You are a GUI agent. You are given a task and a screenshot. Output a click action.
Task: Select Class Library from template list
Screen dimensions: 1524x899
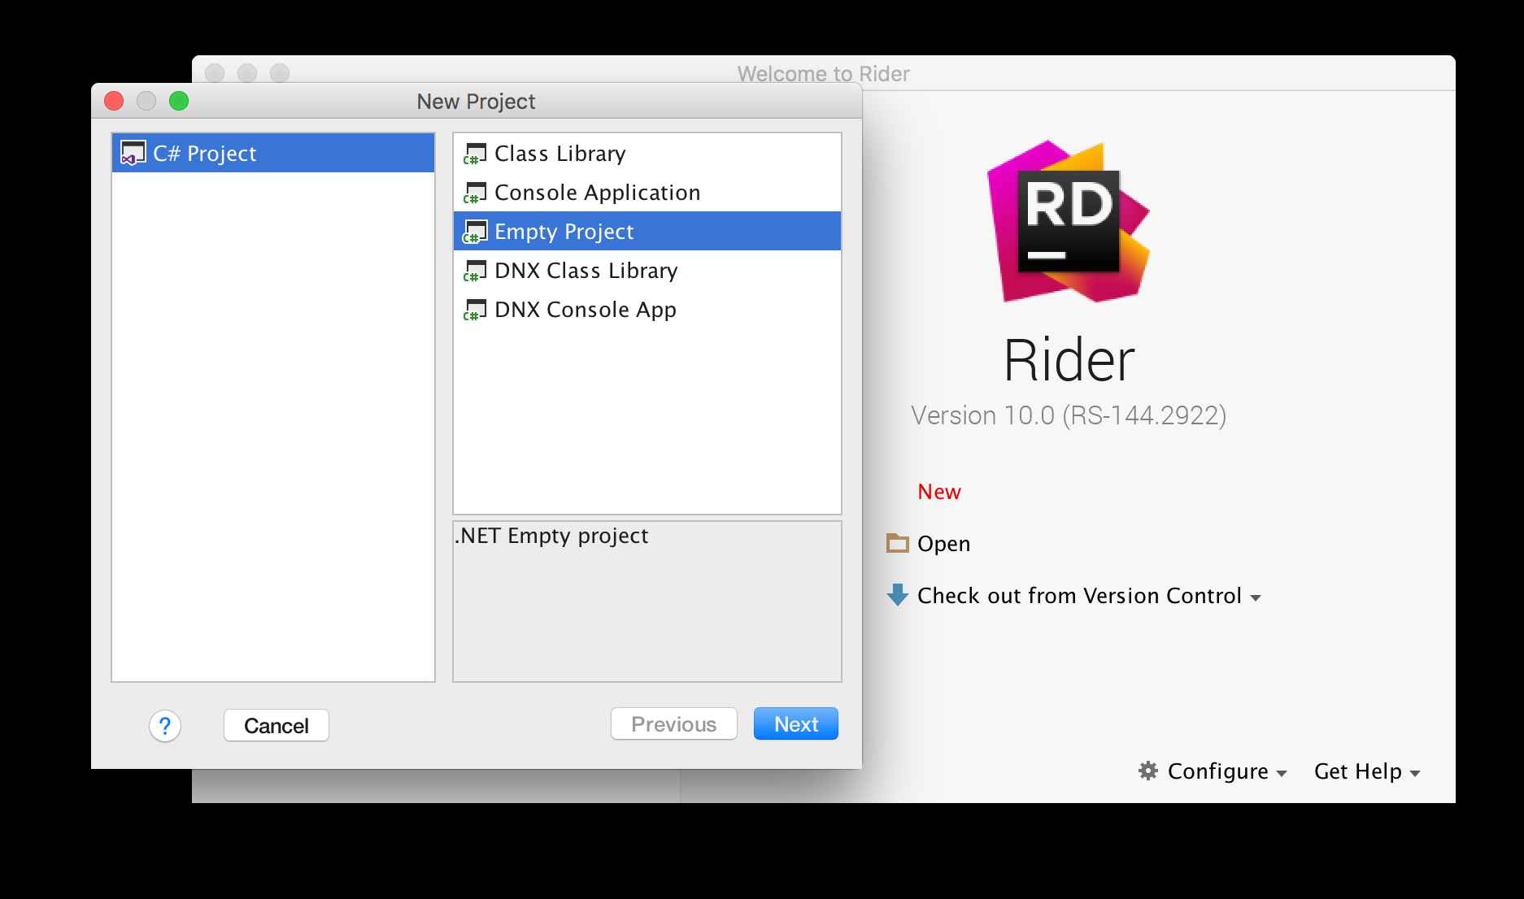pos(560,154)
